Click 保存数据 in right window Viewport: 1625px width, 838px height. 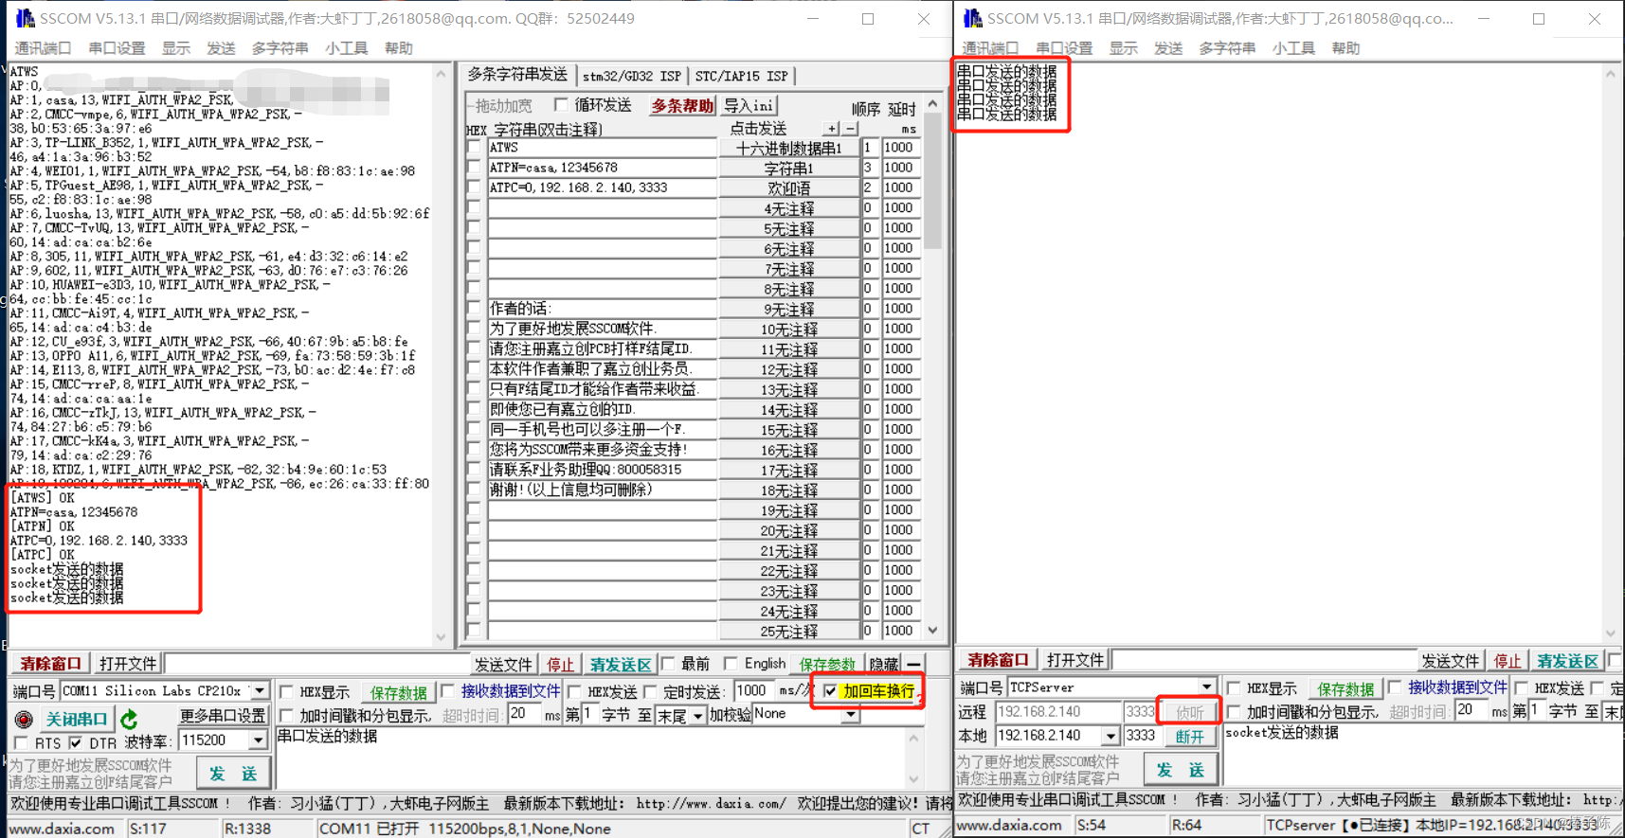click(1345, 688)
